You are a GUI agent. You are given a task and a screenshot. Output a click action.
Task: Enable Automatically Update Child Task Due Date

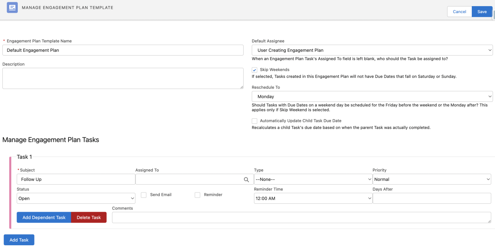pos(254,121)
